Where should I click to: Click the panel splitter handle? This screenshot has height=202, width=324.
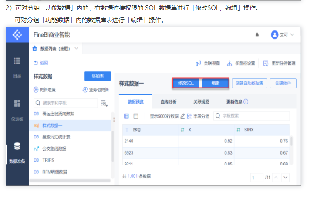coord(114,120)
